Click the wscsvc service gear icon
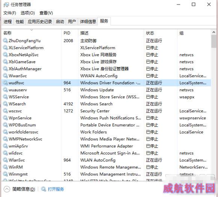This screenshot has height=197, width=218. tap(5, 111)
